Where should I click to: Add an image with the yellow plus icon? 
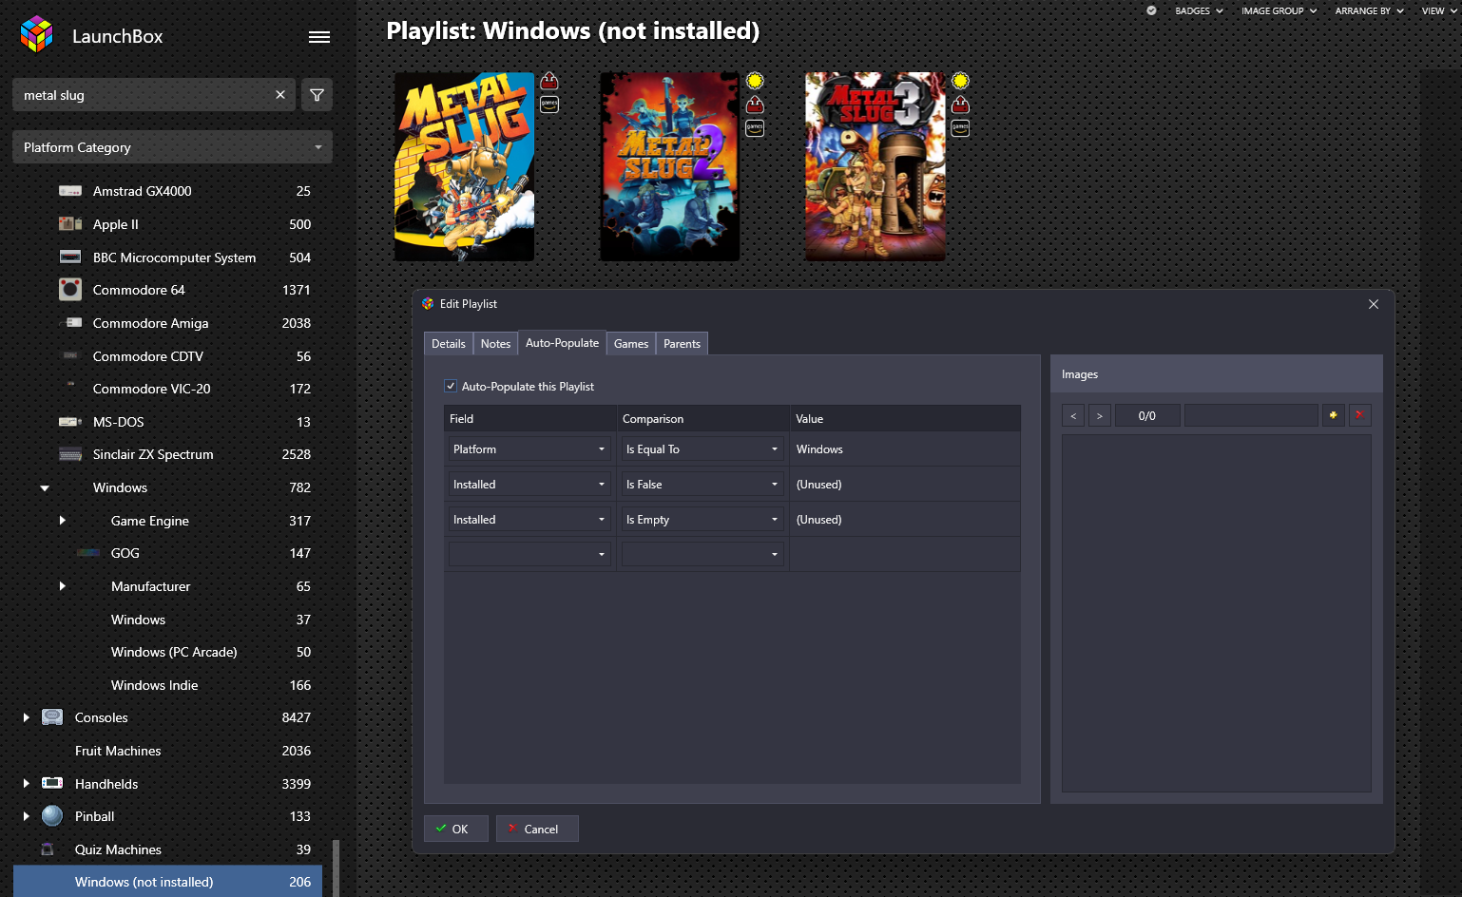tap(1334, 415)
